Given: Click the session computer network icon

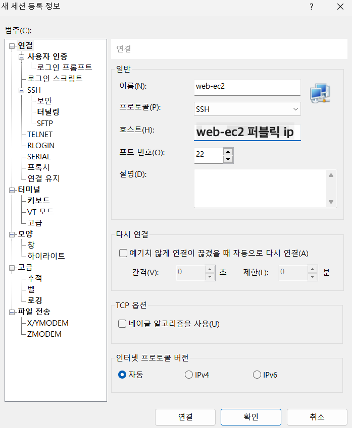Looking at the screenshot, I should [320, 93].
